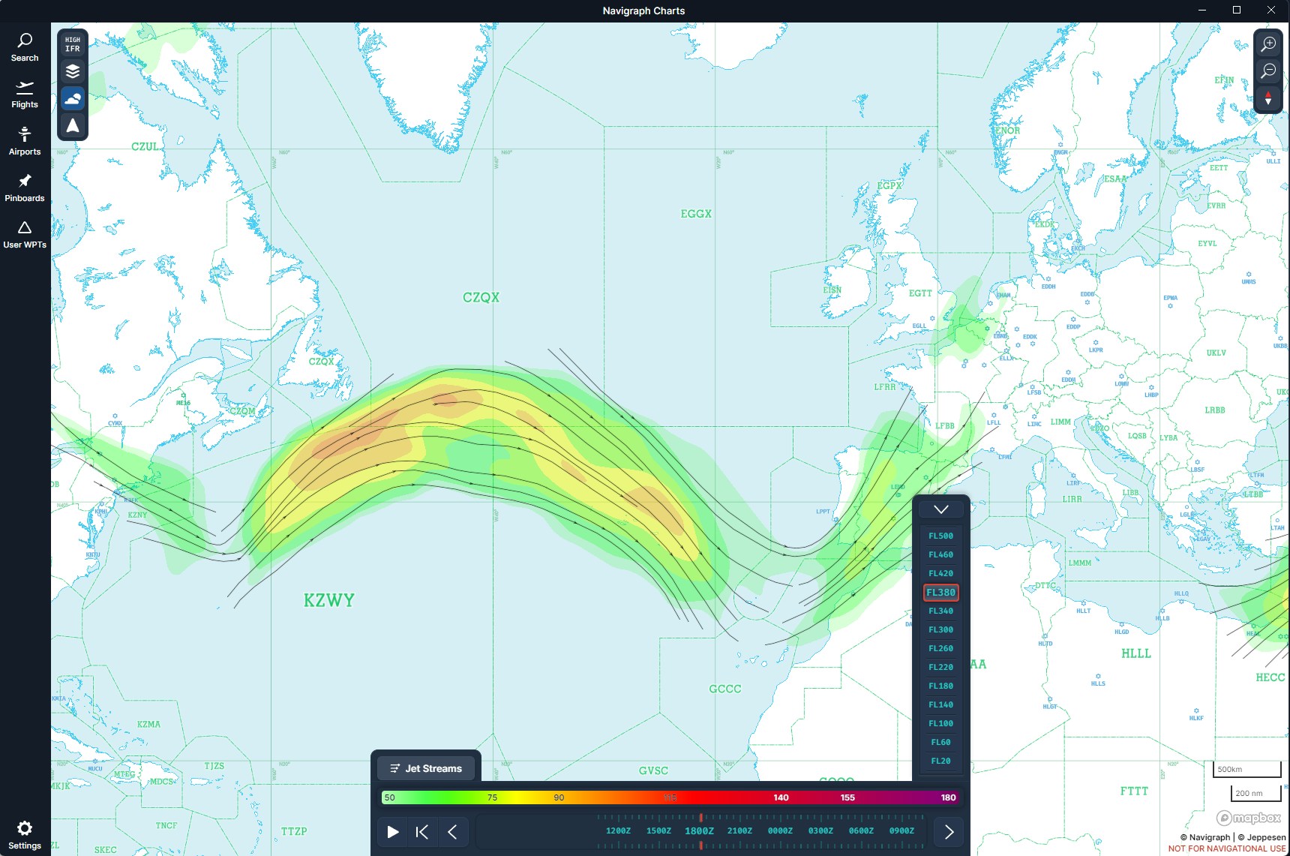Open Pinboards from the sidebar
This screenshot has height=856, width=1290.
coord(25,188)
